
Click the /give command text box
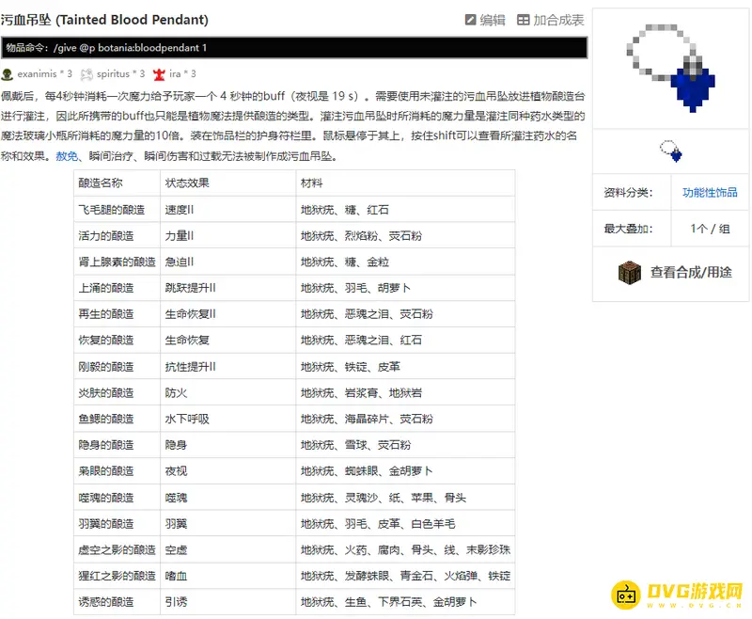pos(294,47)
